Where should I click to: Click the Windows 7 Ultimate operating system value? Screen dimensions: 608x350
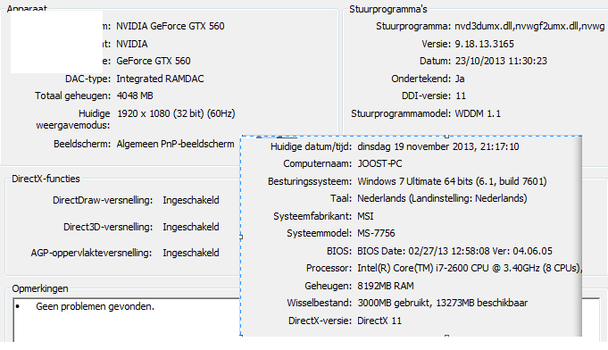coord(452,181)
